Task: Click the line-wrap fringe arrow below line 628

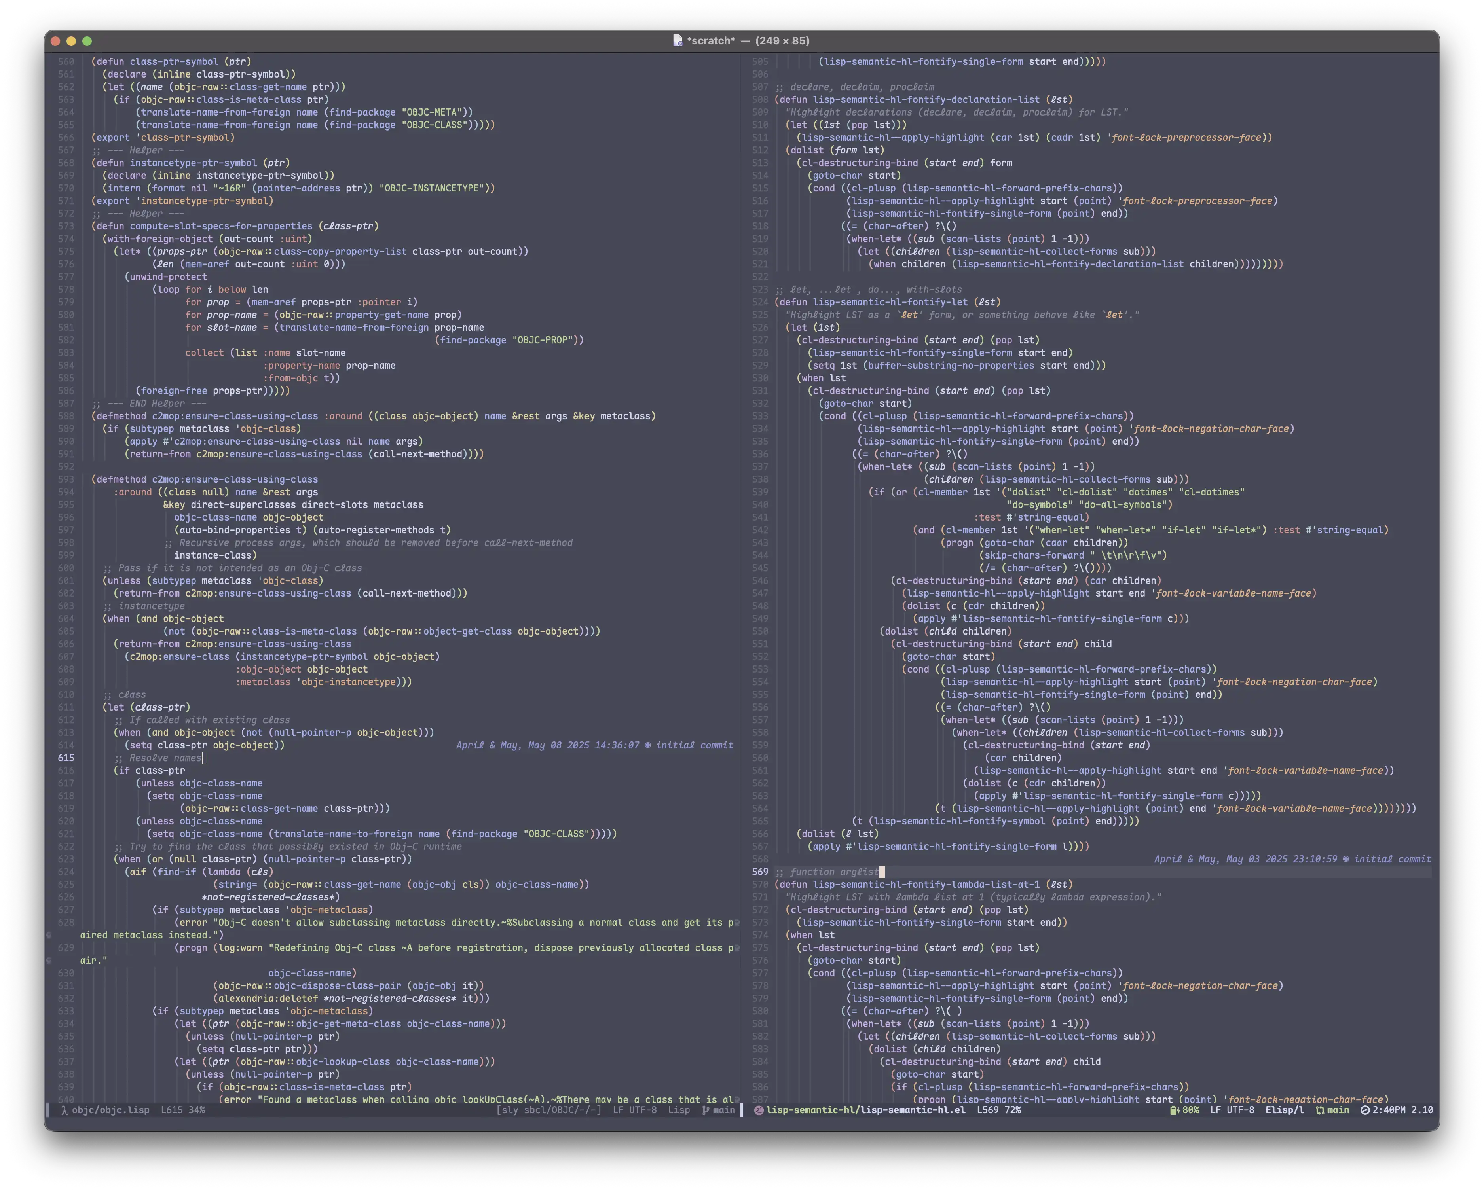Action: pos(49,935)
